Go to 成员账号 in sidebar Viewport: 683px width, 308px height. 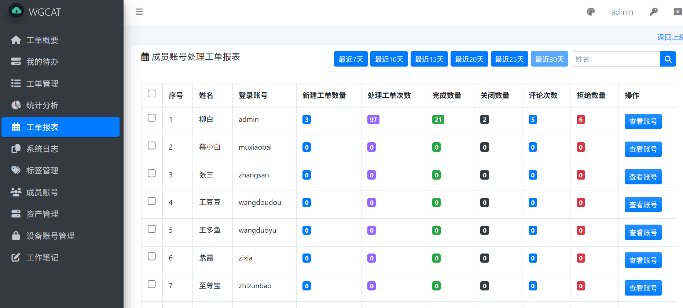click(42, 192)
